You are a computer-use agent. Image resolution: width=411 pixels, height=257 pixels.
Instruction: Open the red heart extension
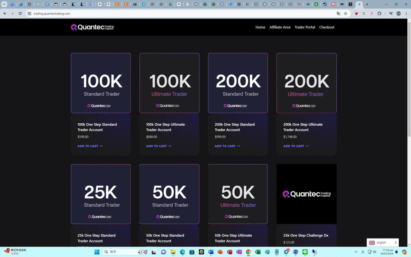click(x=356, y=13)
